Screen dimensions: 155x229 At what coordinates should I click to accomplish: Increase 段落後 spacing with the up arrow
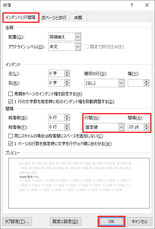tap(67, 125)
